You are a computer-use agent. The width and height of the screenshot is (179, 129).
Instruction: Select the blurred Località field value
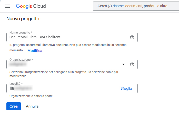[x=23, y=88]
